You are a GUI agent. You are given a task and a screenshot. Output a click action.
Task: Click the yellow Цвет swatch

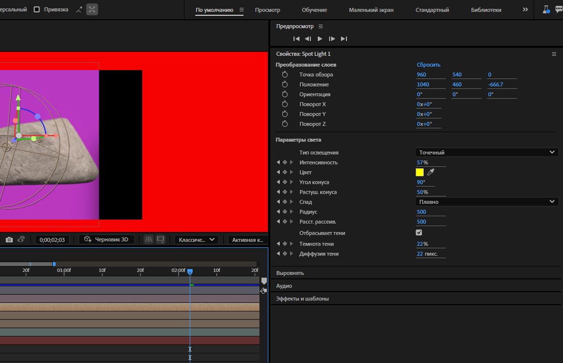point(419,172)
